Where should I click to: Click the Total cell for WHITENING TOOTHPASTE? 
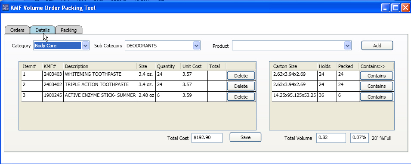coord(217,75)
